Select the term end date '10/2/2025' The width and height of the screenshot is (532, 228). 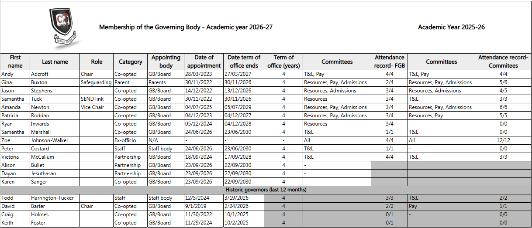tap(244, 223)
